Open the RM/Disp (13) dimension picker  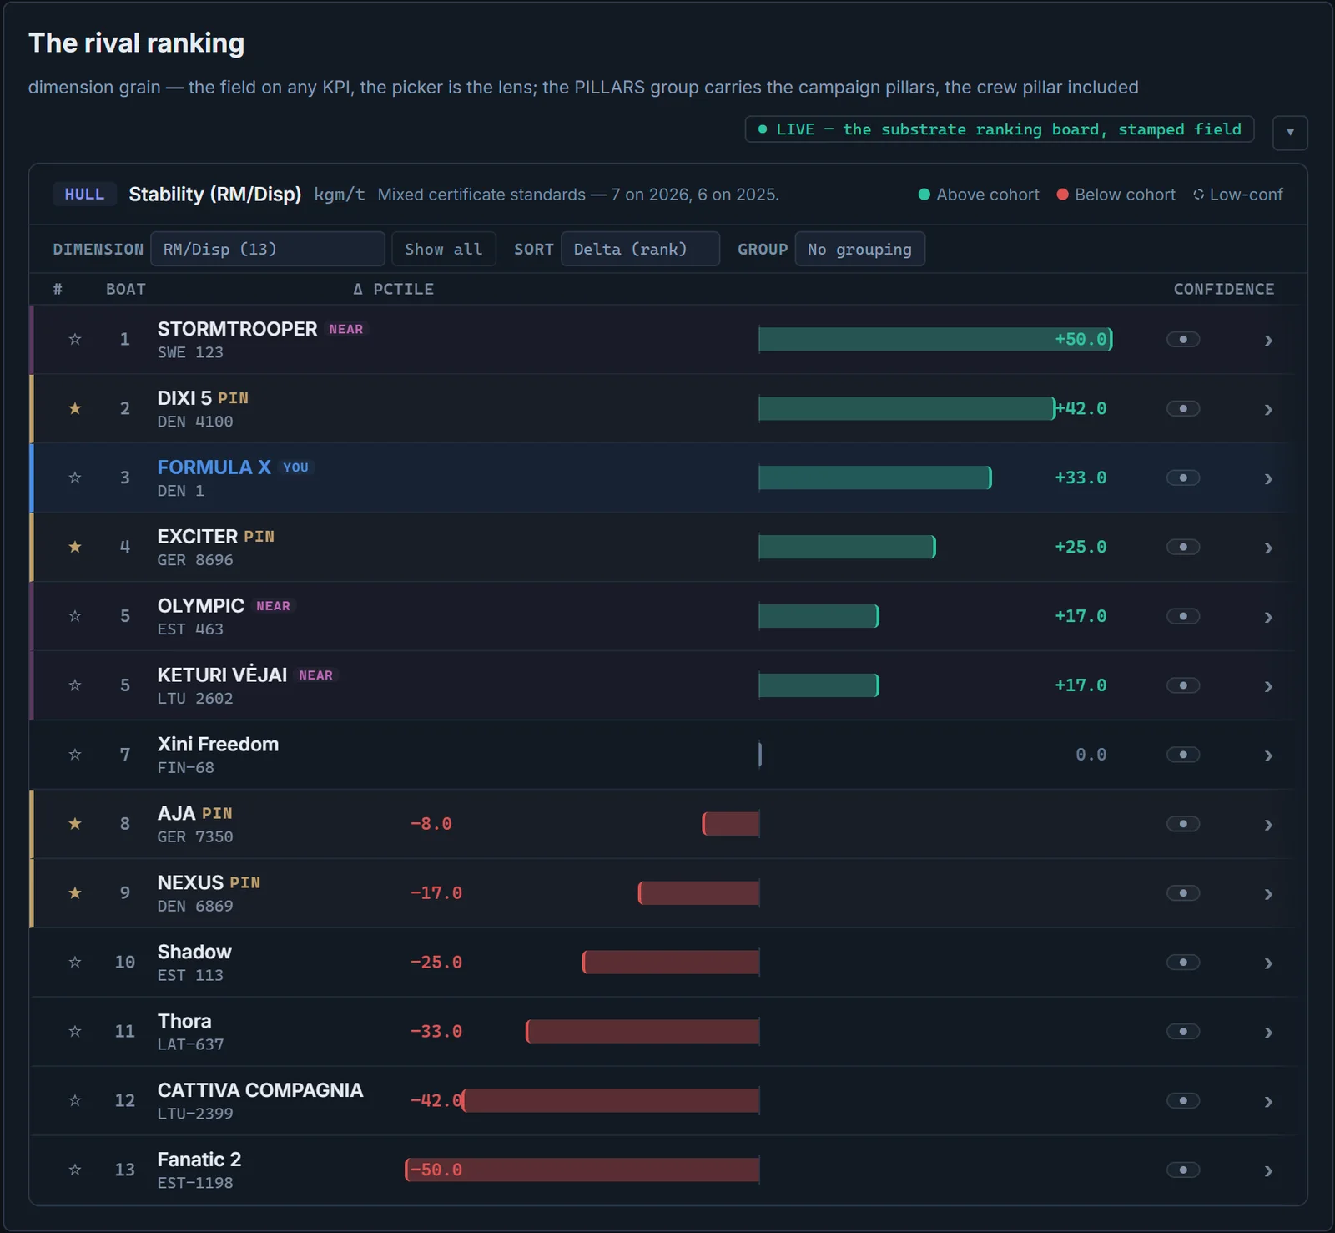(x=267, y=249)
